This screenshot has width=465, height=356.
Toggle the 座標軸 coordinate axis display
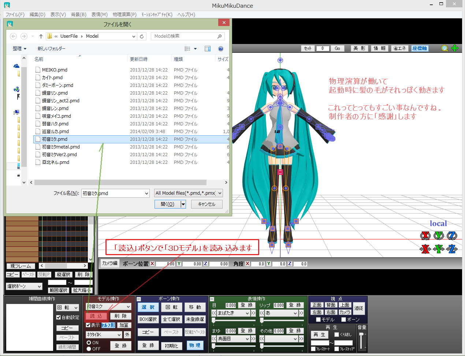[x=420, y=48]
